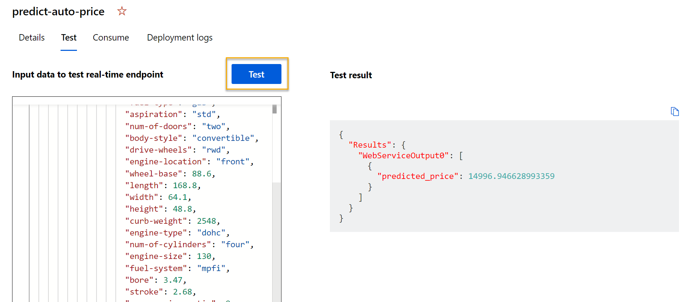
Task: Click the predicted_price value 14996.946628993359
Action: (511, 176)
